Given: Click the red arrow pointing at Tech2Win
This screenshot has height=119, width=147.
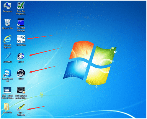Looking at the screenshot, I should click(x=41, y=37).
